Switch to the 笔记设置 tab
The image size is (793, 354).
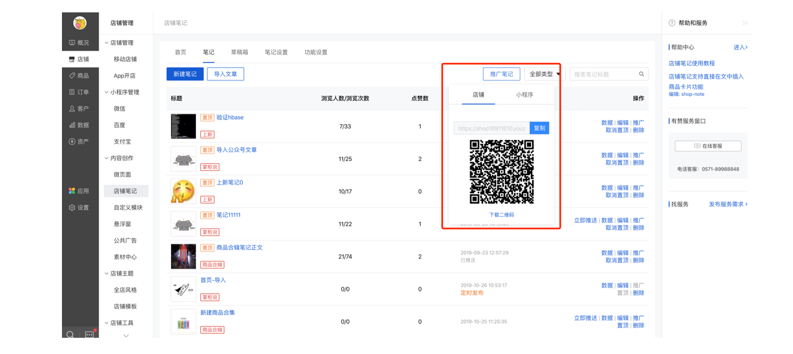click(276, 53)
